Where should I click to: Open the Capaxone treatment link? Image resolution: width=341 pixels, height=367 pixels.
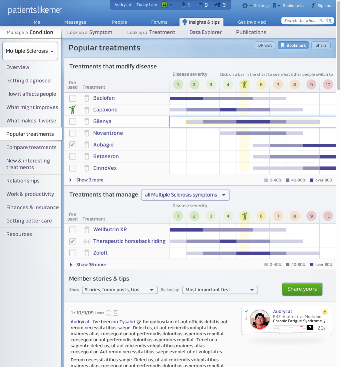pos(105,110)
